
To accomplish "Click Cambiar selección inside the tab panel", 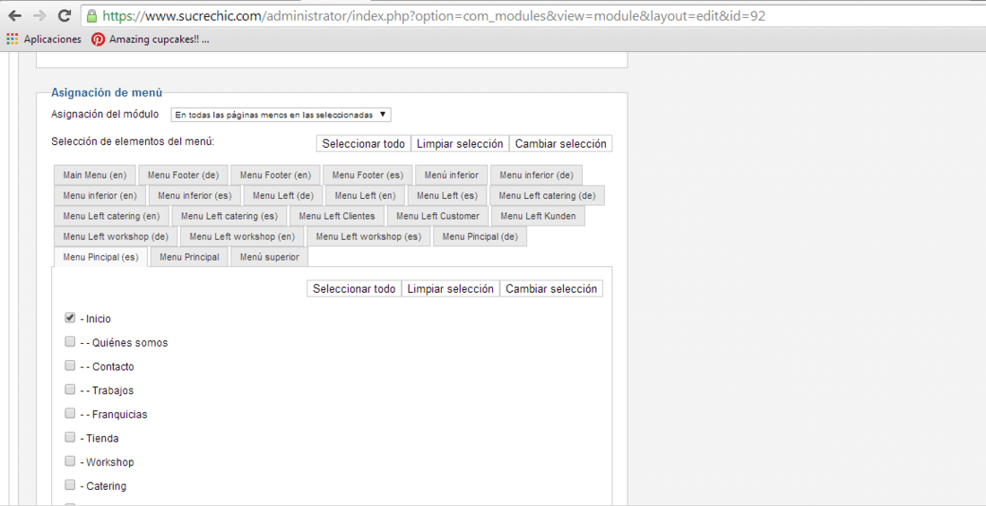I will coord(551,288).
